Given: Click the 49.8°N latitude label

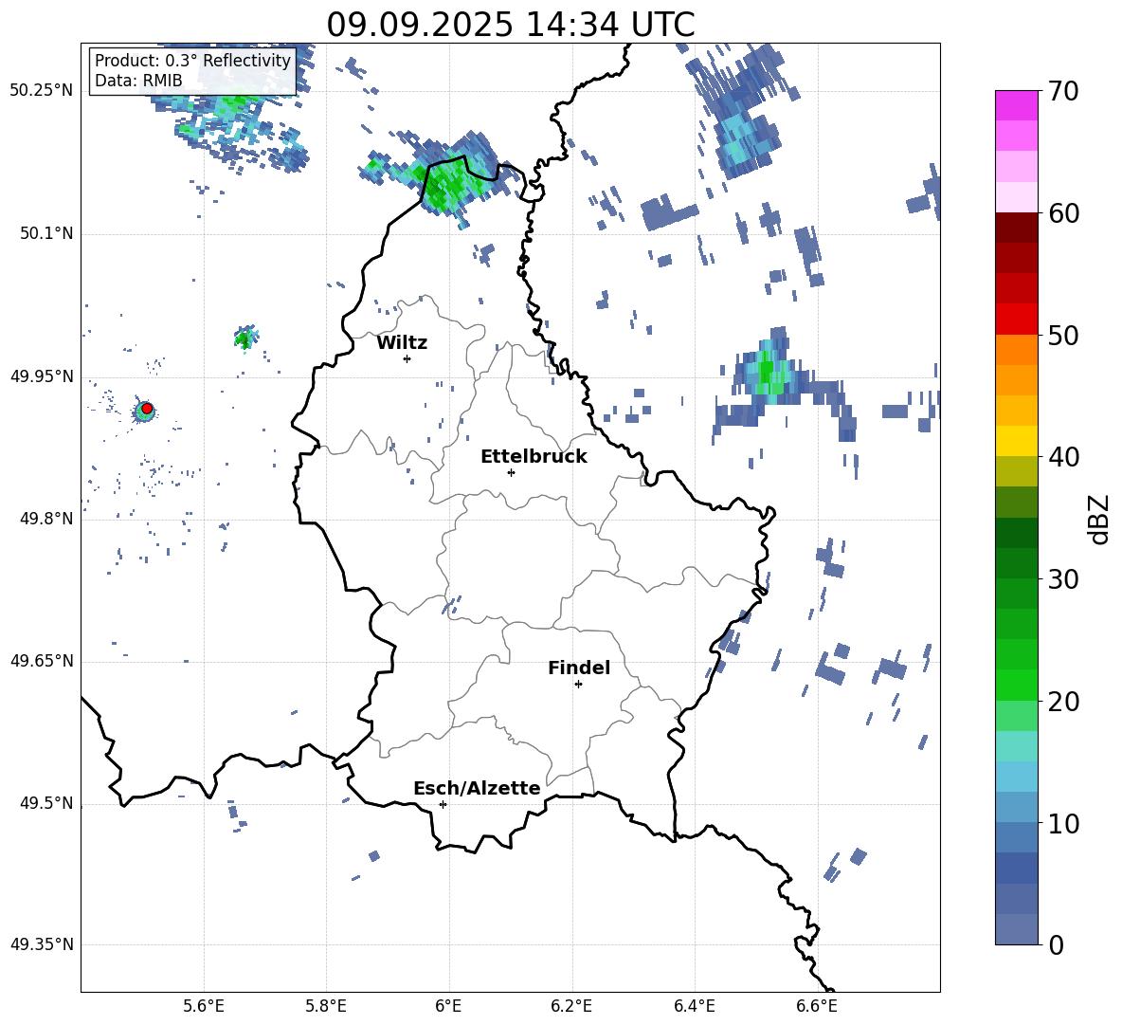Looking at the screenshot, I should click(46, 519).
